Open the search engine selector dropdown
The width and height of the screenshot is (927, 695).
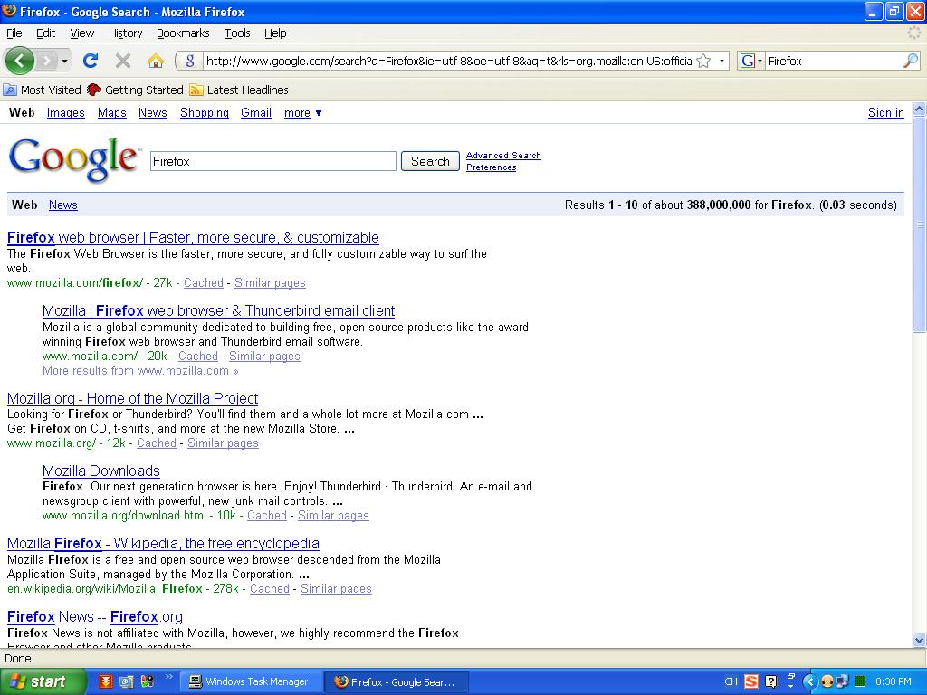click(750, 61)
